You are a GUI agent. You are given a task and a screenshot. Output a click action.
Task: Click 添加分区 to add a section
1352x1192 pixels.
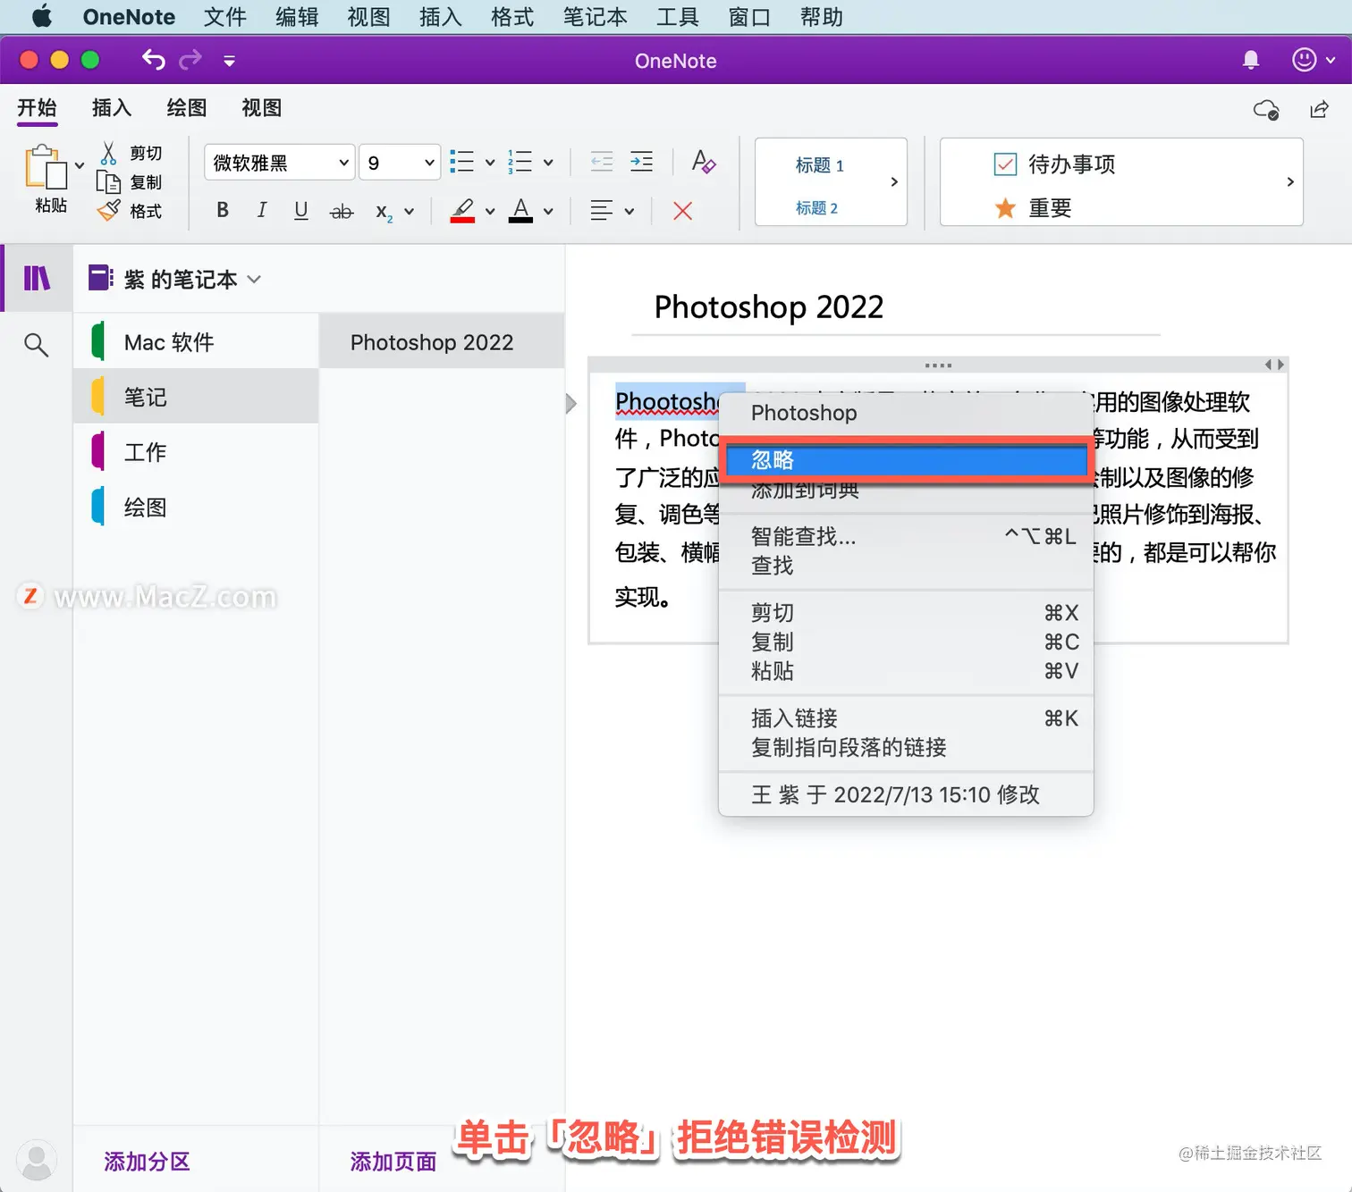(x=147, y=1162)
